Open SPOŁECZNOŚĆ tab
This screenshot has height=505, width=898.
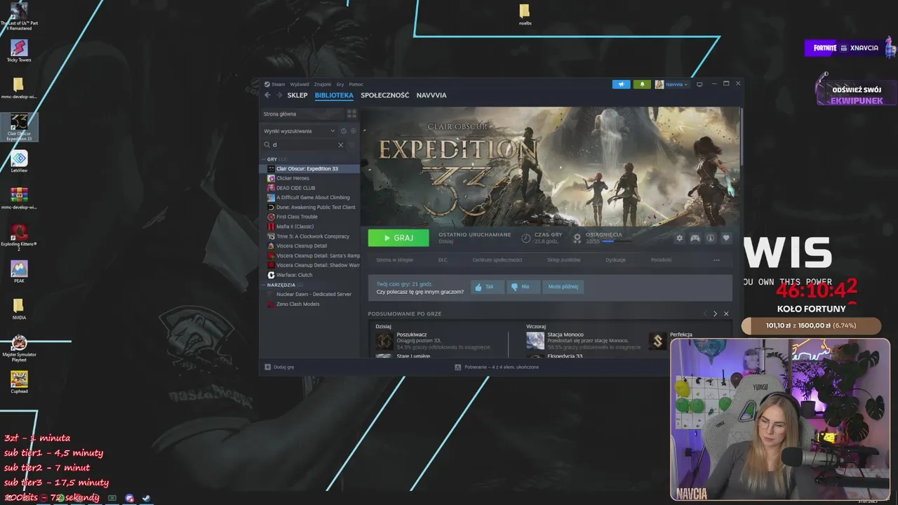coord(384,95)
